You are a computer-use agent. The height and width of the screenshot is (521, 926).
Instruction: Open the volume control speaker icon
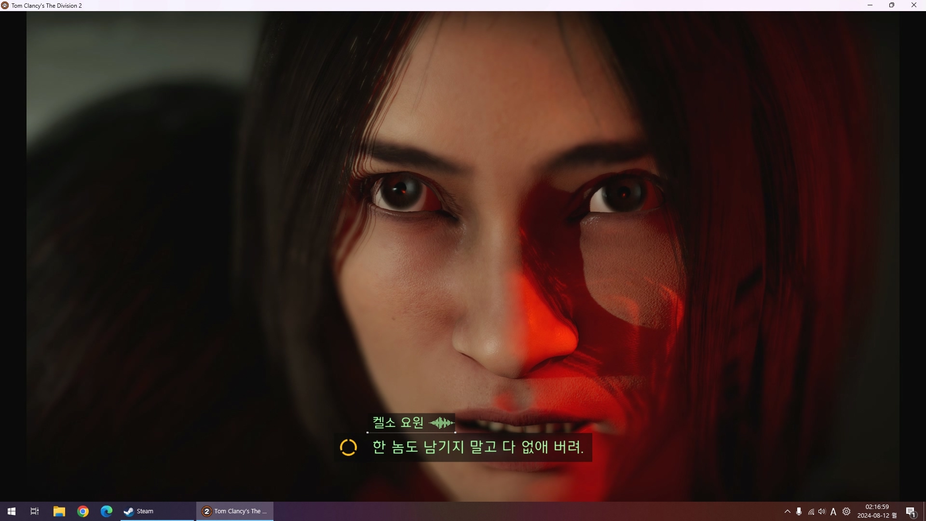[822, 511]
